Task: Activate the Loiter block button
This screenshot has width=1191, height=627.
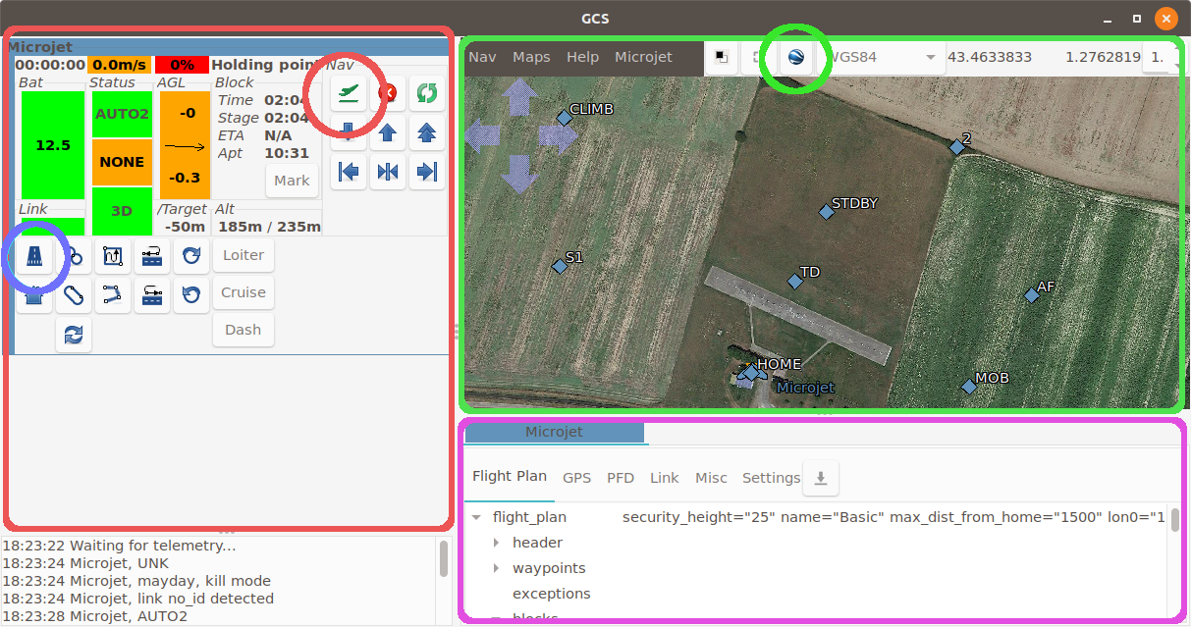Action: (x=243, y=254)
